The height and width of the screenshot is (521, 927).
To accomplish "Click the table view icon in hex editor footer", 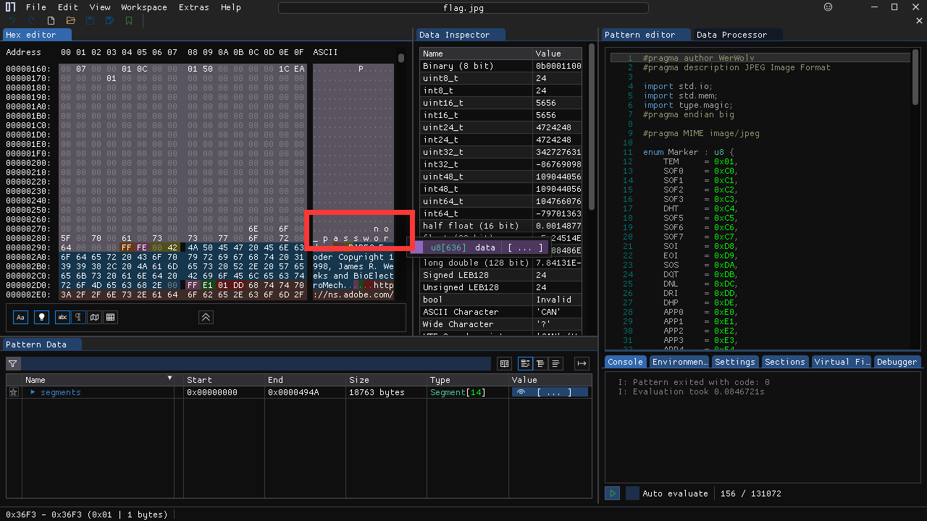I will (111, 317).
